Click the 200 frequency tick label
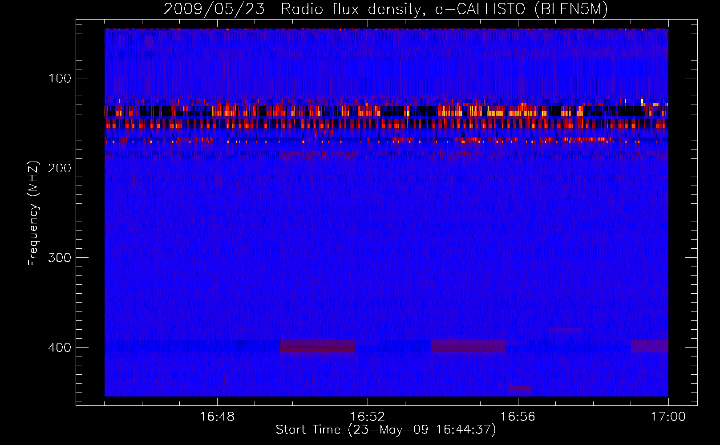This screenshot has height=445, width=720. tap(60, 168)
